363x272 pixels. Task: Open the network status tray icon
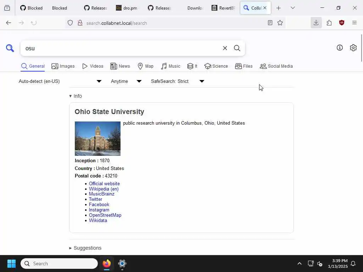point(311,263)
